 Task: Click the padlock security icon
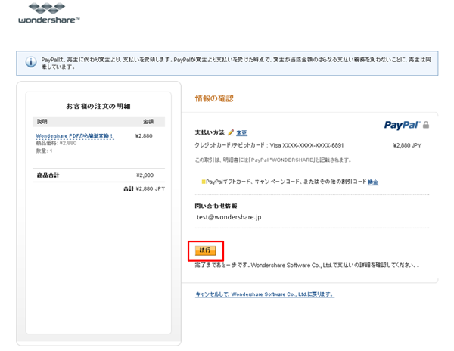pos(426,125)
